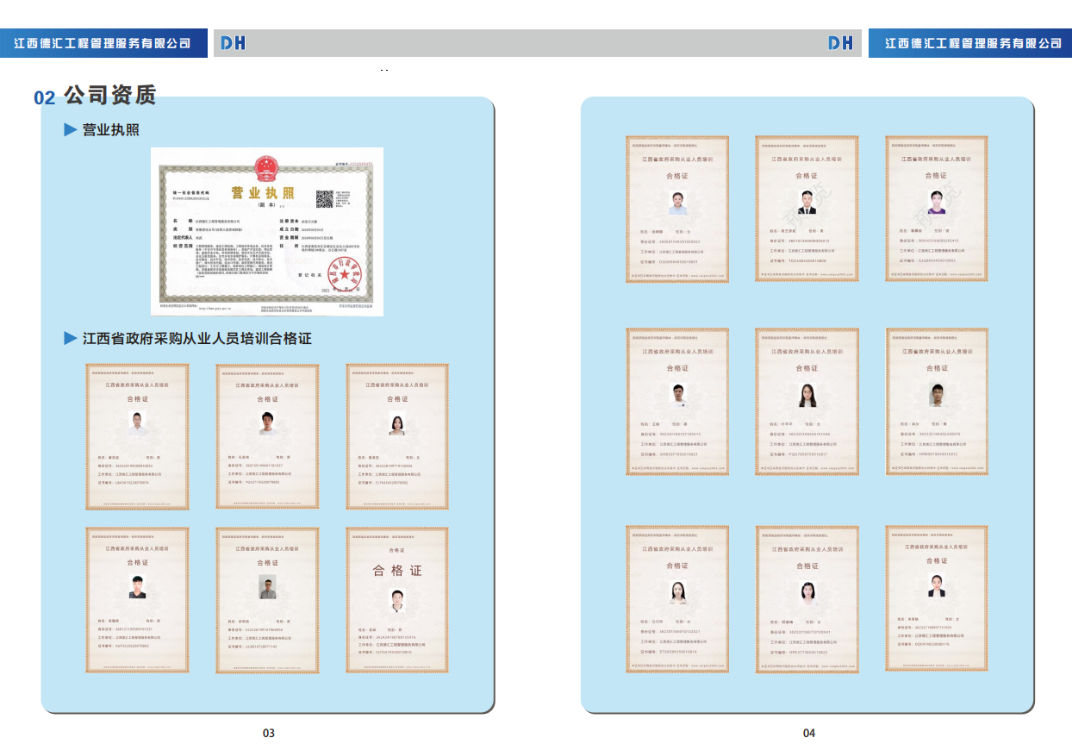Open certificate of woman with glasses and long hair
The image size is (1072, 744).
(x=807, y=400)
